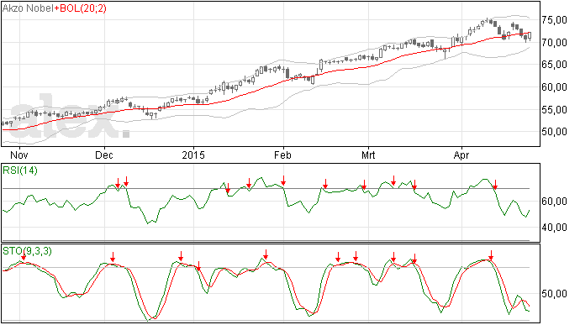This screenshot has width=580, height=325.
Task: Click the Dec label on time axis
Action: pyautogui.click(x=104, y=155)
